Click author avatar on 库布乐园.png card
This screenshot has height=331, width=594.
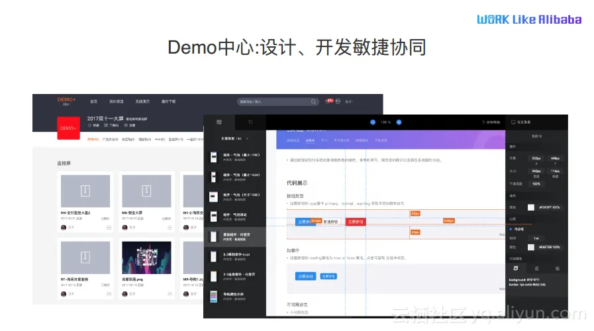(x=124, y=294)
